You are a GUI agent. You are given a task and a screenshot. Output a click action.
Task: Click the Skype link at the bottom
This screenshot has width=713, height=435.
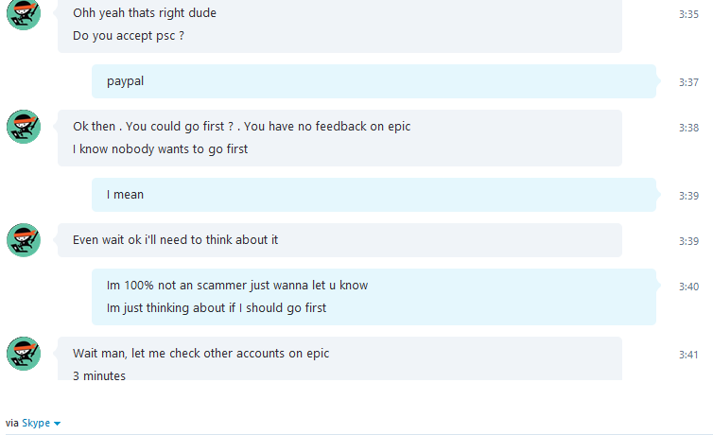(x=36, y=423)
